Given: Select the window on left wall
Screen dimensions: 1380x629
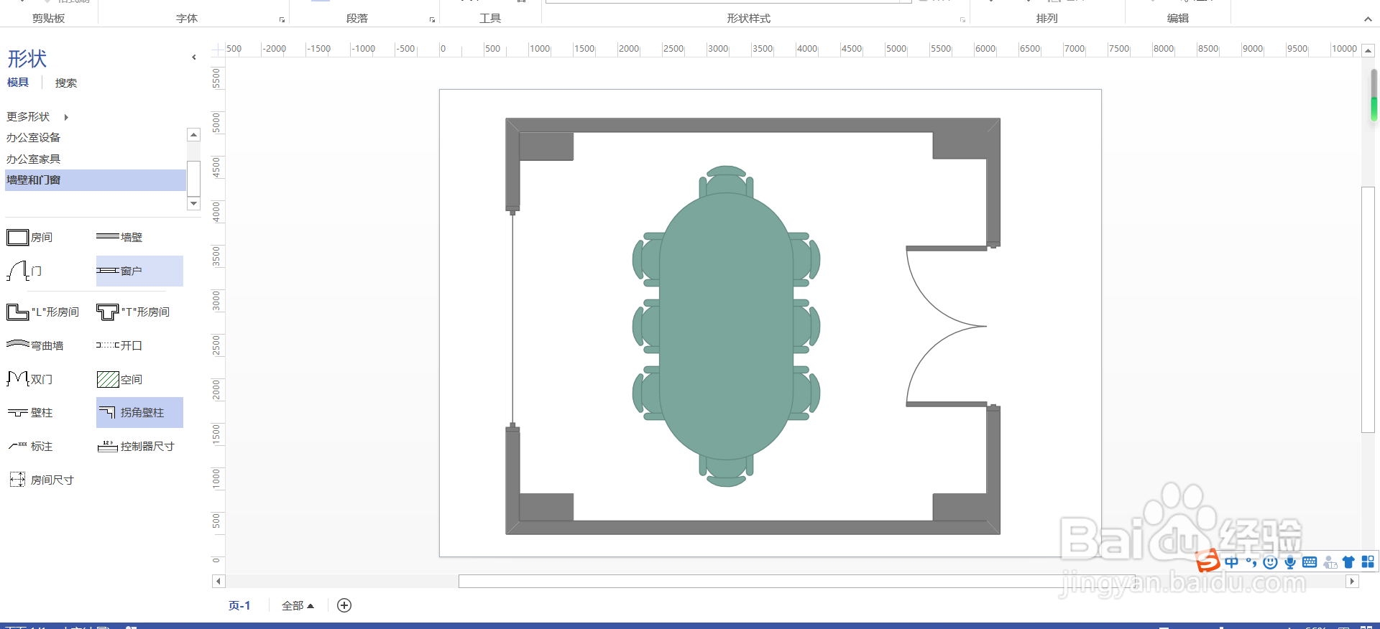Looking at the screenshot, I should (512, 320).
